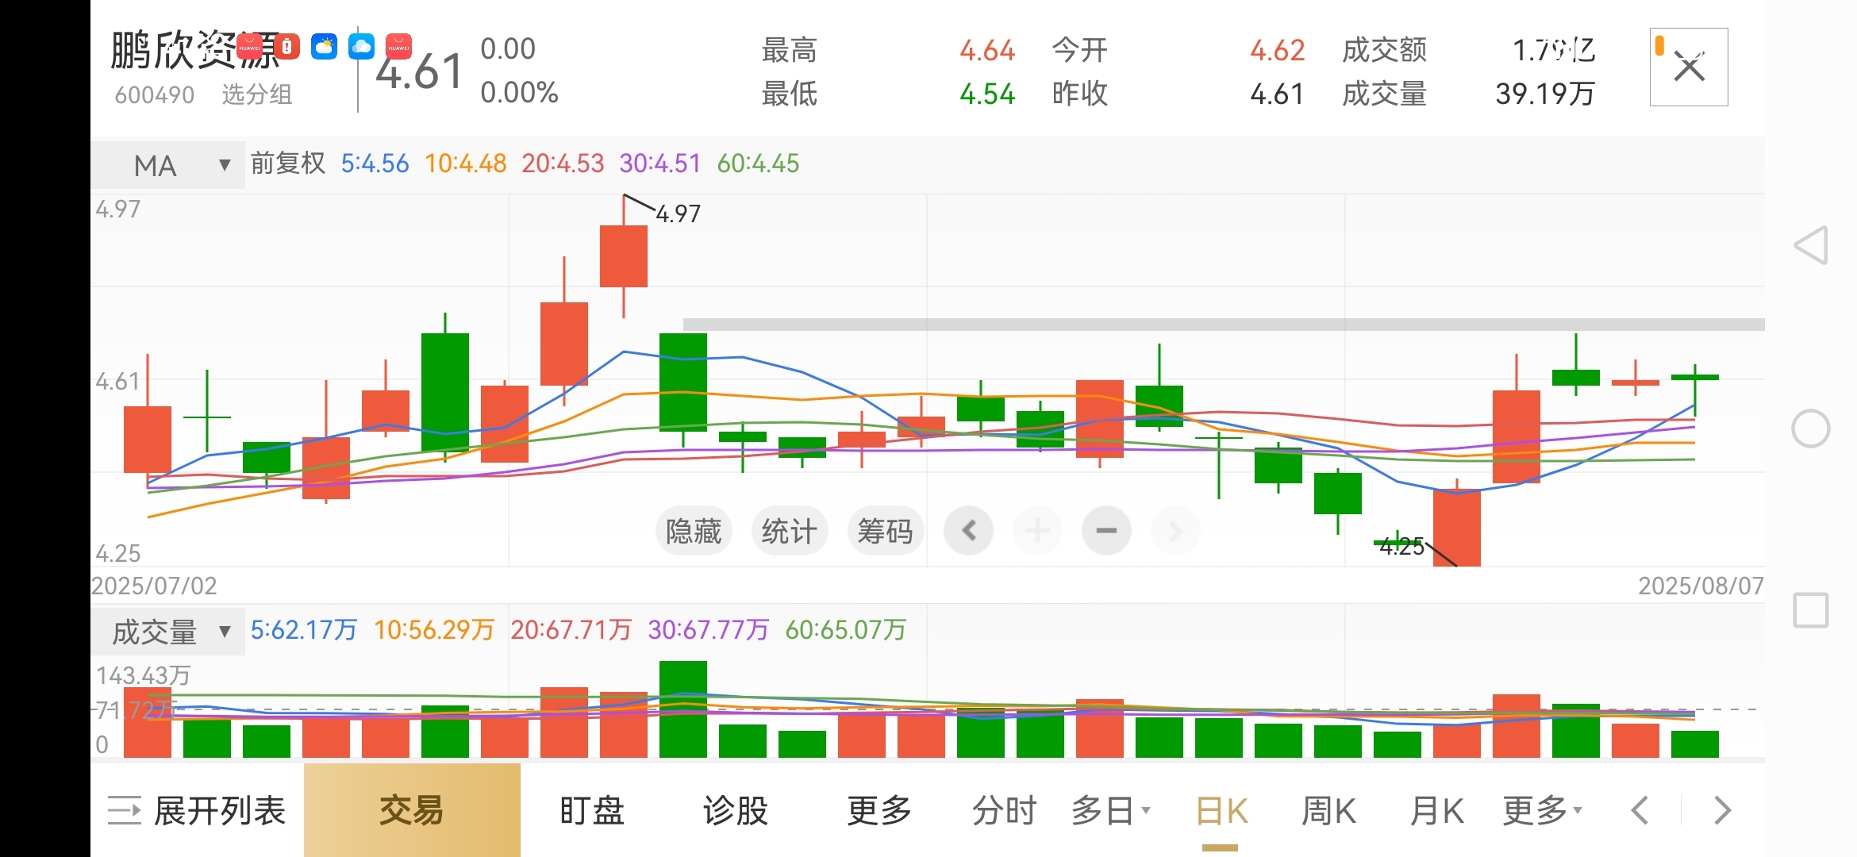This screenshot has width=1857, height=857.
Task: Tap the 4.97 peak price label
Action: pyautogui.click(x=679, y=214)
